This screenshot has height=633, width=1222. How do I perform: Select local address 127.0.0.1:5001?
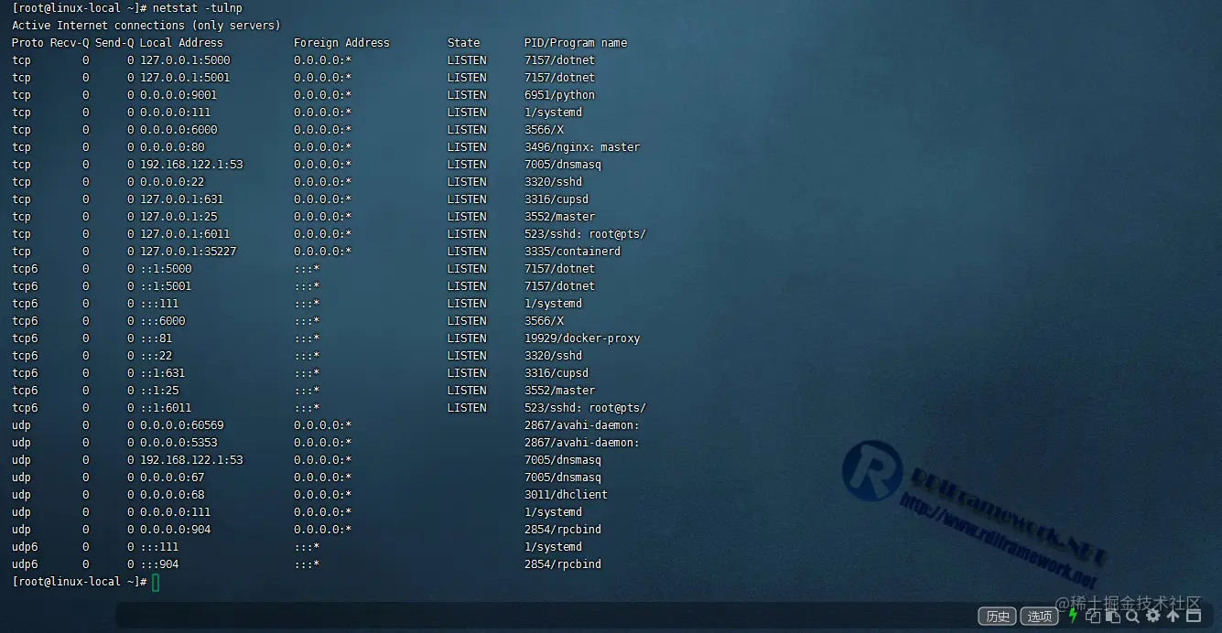pos(185,78)
